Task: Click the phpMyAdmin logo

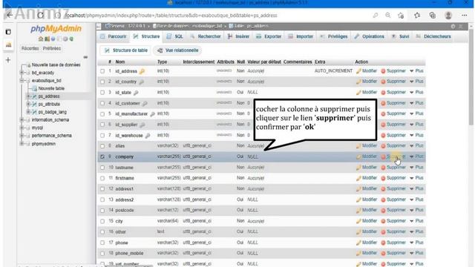Action: [x=56, y=28]
